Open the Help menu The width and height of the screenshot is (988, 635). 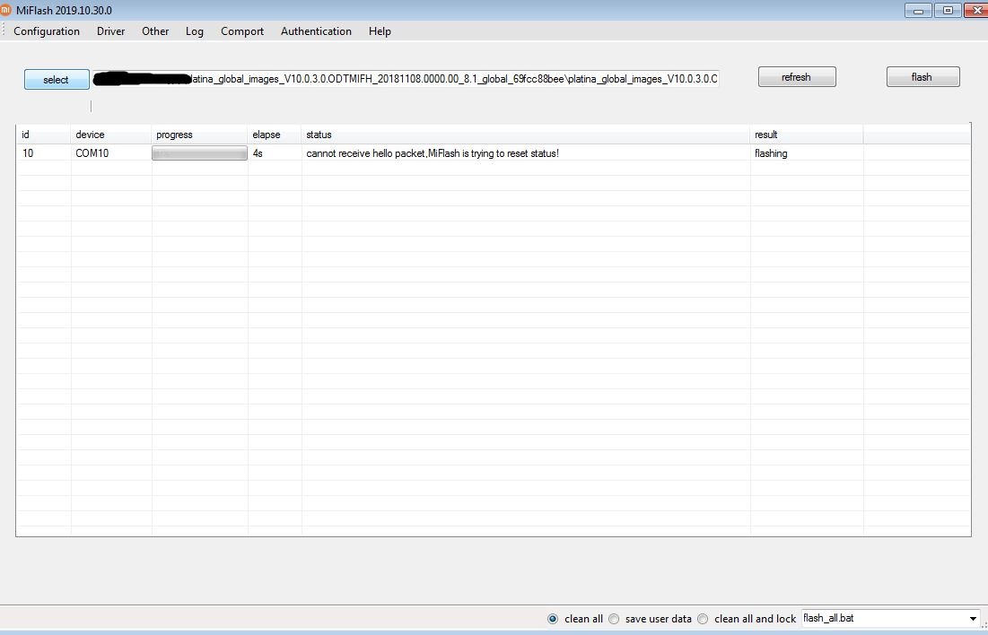coord(380,31)
